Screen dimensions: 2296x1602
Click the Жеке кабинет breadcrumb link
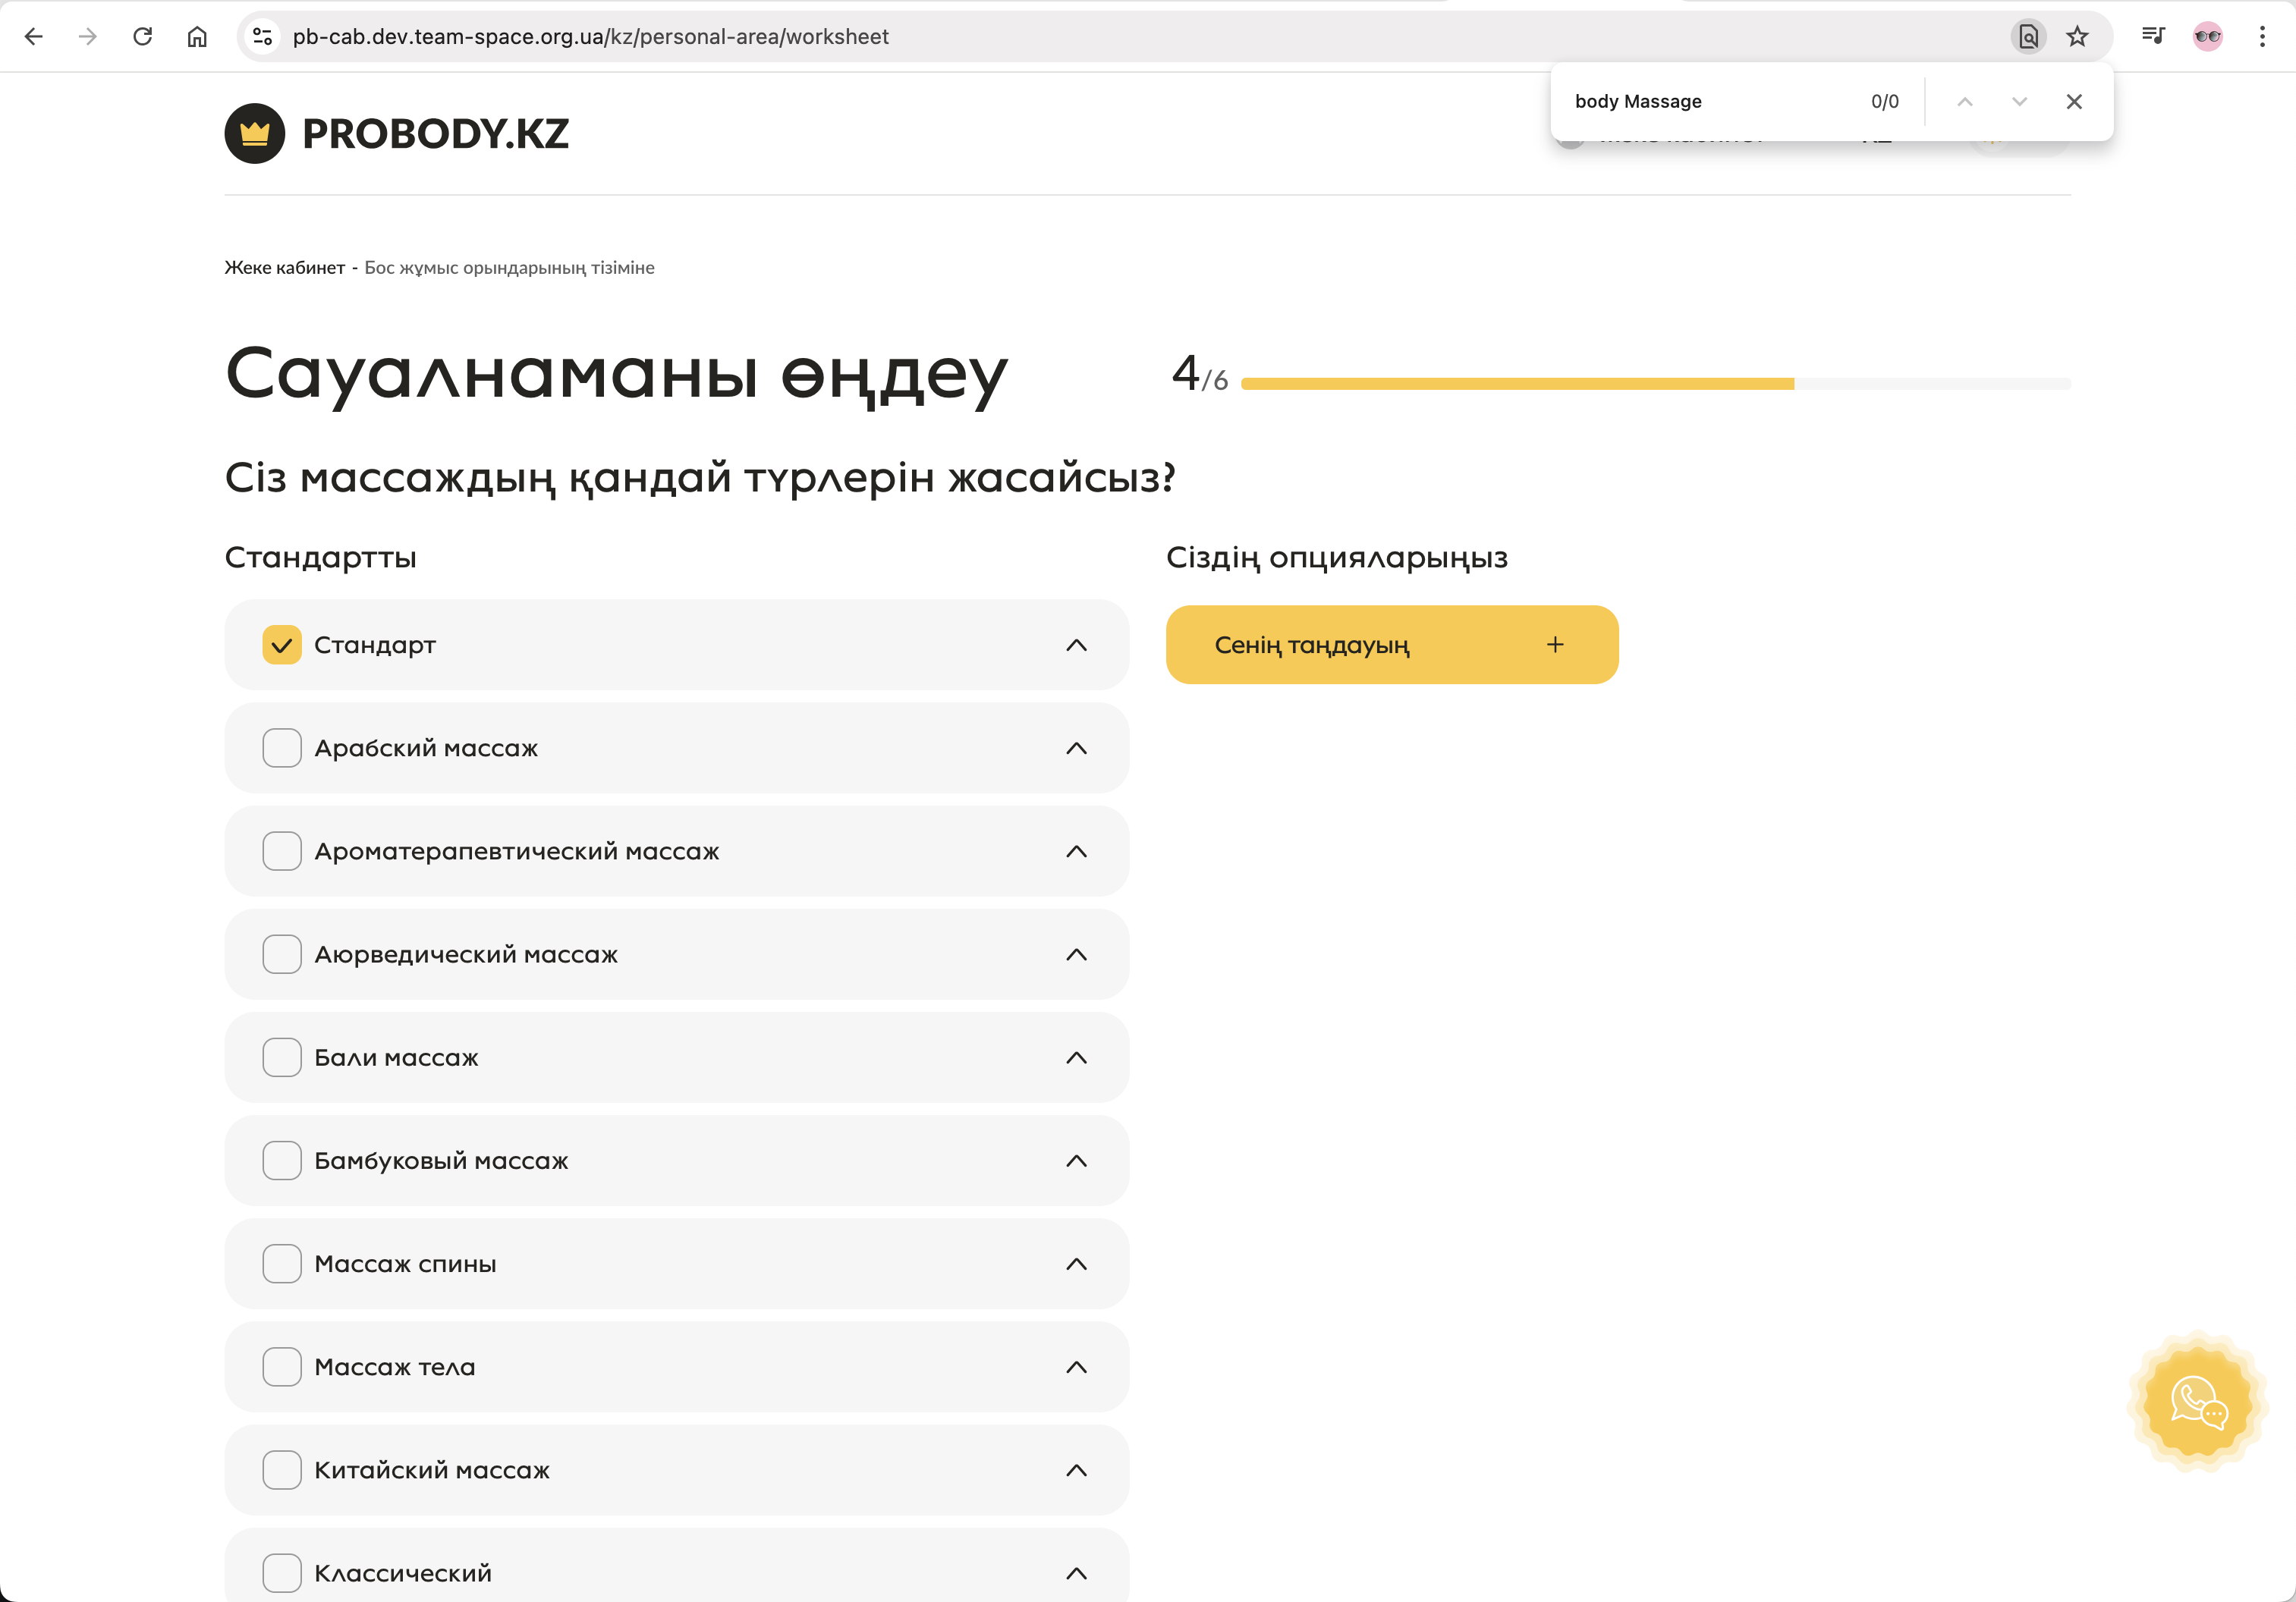pos(284,267)
